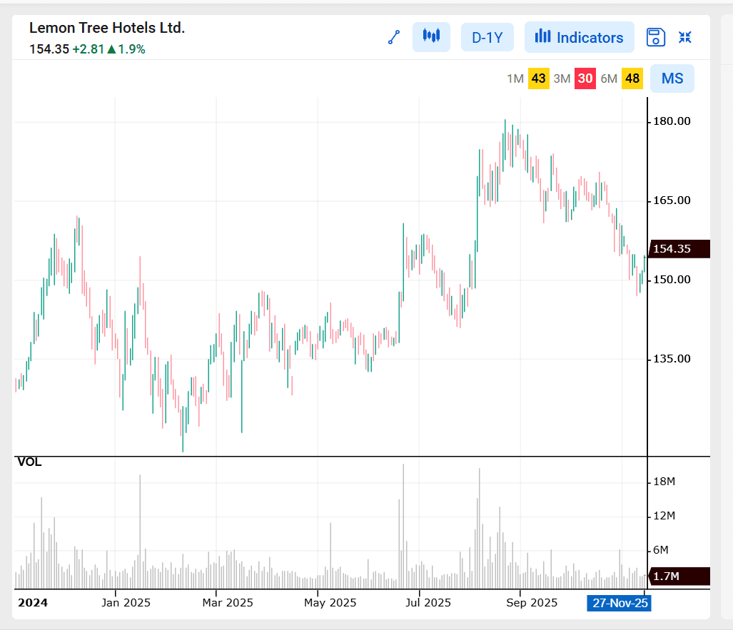Image resolution: width=733 pixels, height=630 pixels.
Task: Click the MS button
Action: [672, 78]
